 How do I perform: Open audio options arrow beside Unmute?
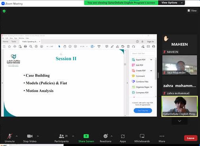point(17,136)
